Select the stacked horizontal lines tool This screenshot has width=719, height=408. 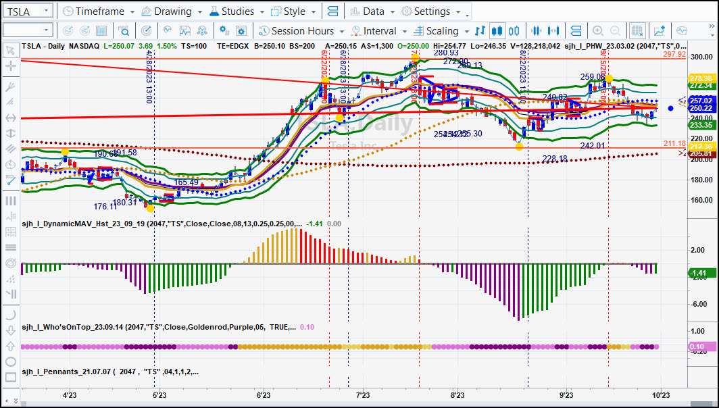coord(11,247)
